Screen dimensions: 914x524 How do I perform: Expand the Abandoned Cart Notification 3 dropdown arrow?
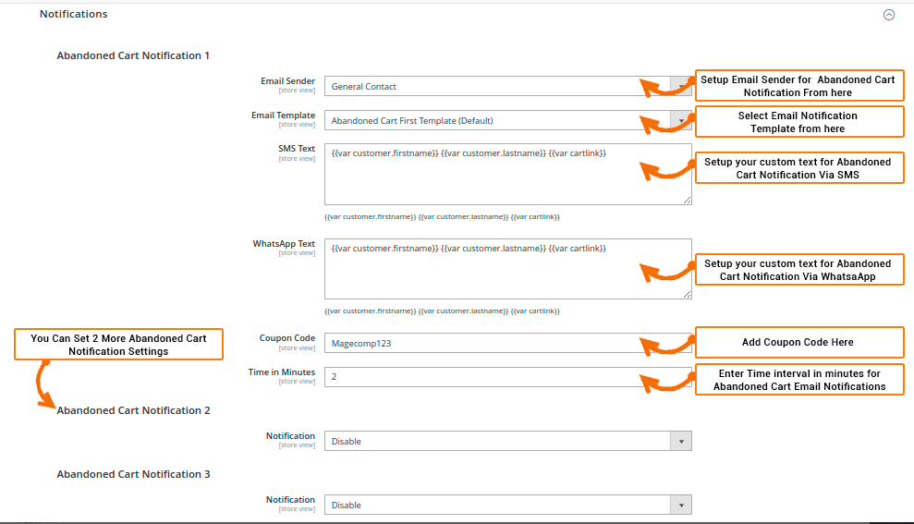681,505
